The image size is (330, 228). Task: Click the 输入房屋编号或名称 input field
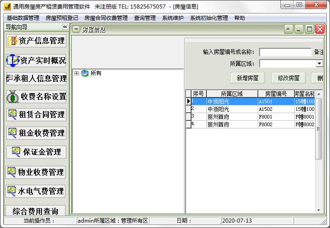point(285,52)
